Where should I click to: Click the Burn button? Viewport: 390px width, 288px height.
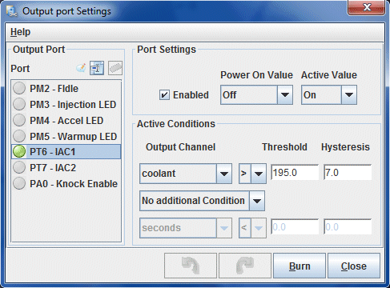[x=300, y=266]
